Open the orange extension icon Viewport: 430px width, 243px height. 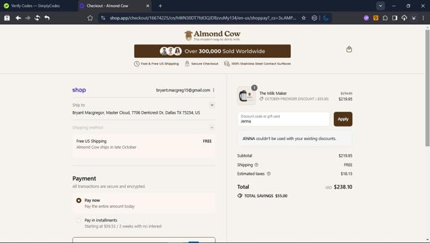(375, 18)
